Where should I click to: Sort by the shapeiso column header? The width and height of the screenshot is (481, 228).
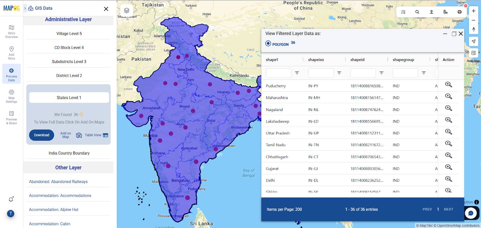coord(316,60)
